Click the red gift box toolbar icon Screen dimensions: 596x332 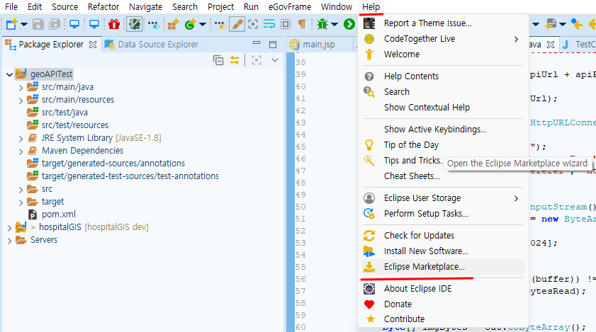pyautogui.click(x=114, y=24)
